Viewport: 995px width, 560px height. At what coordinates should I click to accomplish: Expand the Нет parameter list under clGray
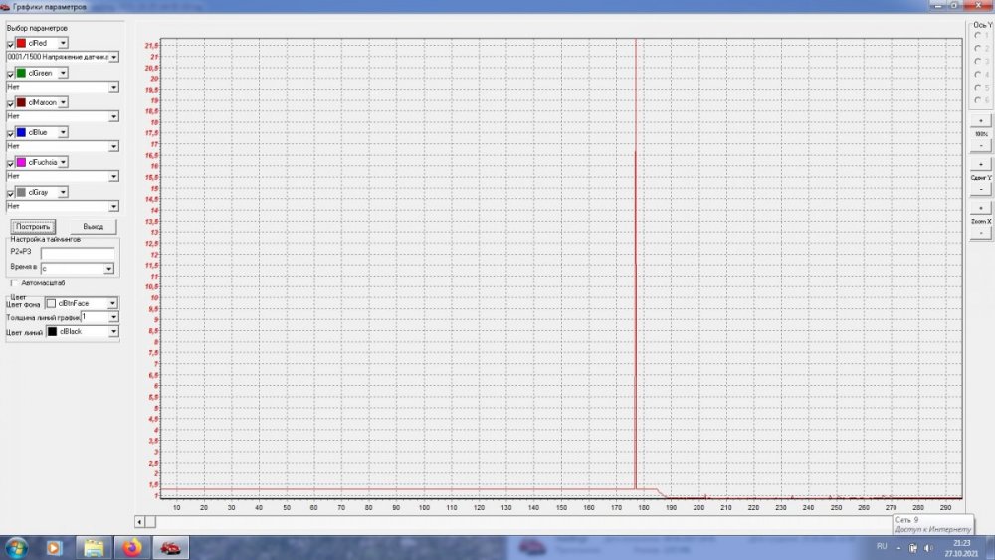click(113, 206)
